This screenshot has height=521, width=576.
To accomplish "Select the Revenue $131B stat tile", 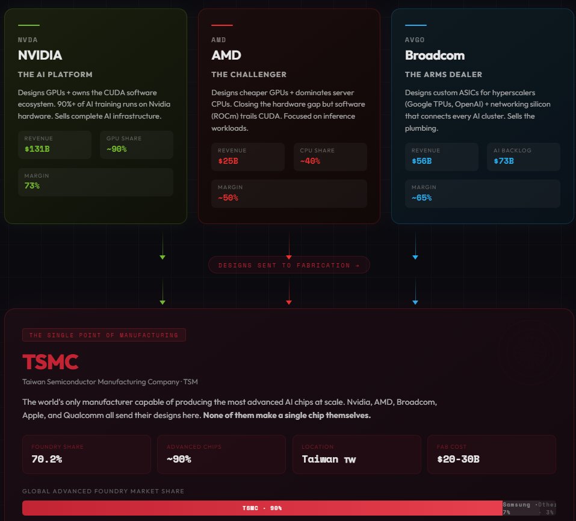I will coord(54,145).
